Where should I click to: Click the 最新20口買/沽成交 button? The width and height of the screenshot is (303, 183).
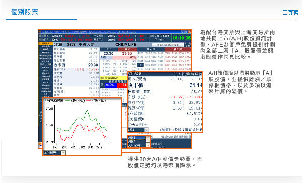click(x=168, y=45)
